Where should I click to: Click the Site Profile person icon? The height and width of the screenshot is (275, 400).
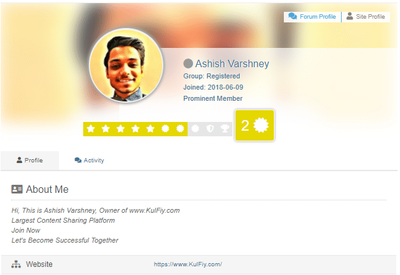point(350,16)
